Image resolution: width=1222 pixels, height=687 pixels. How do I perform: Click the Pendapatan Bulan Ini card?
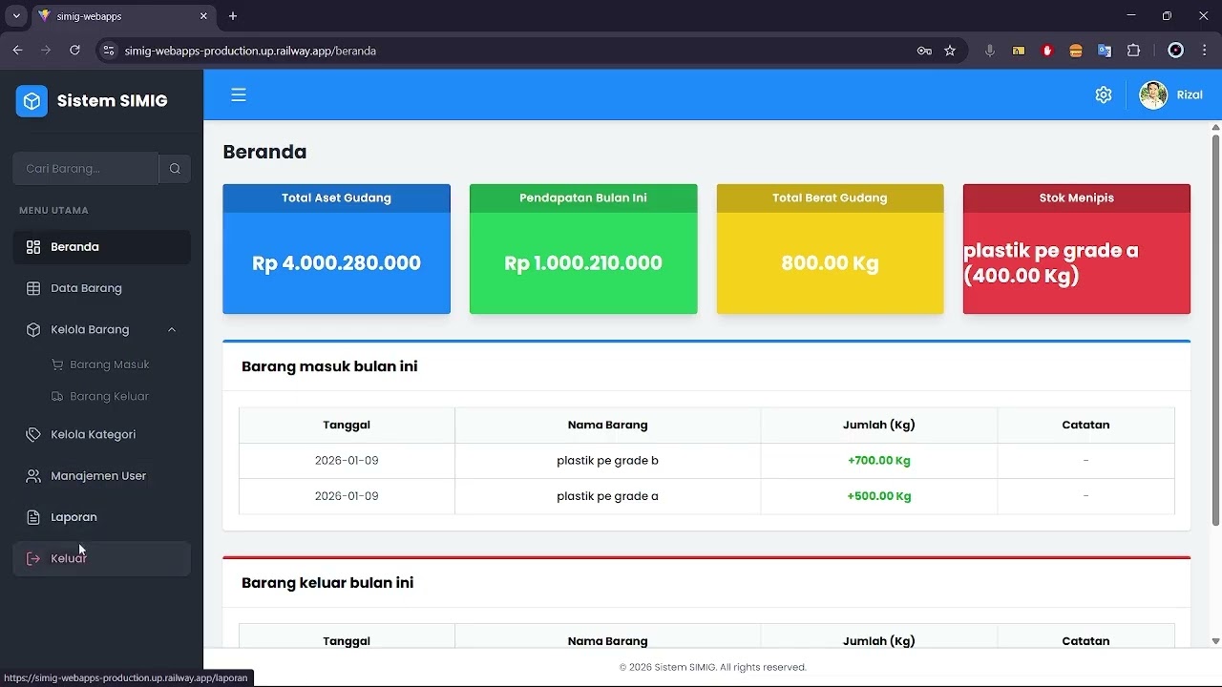click(x=583, y=249)
